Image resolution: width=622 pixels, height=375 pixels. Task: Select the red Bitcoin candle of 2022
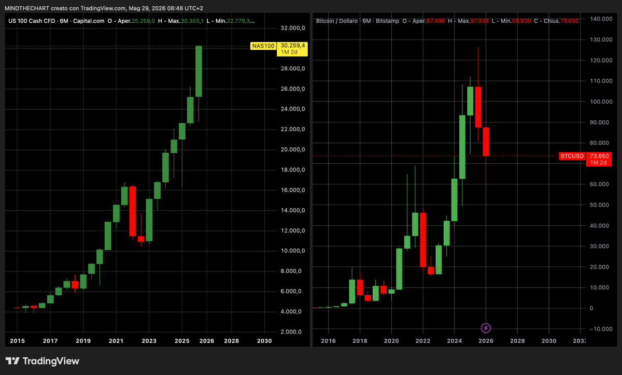[x=423, y=240]
